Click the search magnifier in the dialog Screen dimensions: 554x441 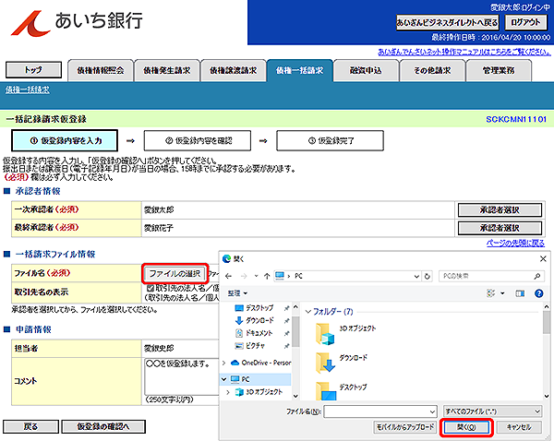coord(537,276)
